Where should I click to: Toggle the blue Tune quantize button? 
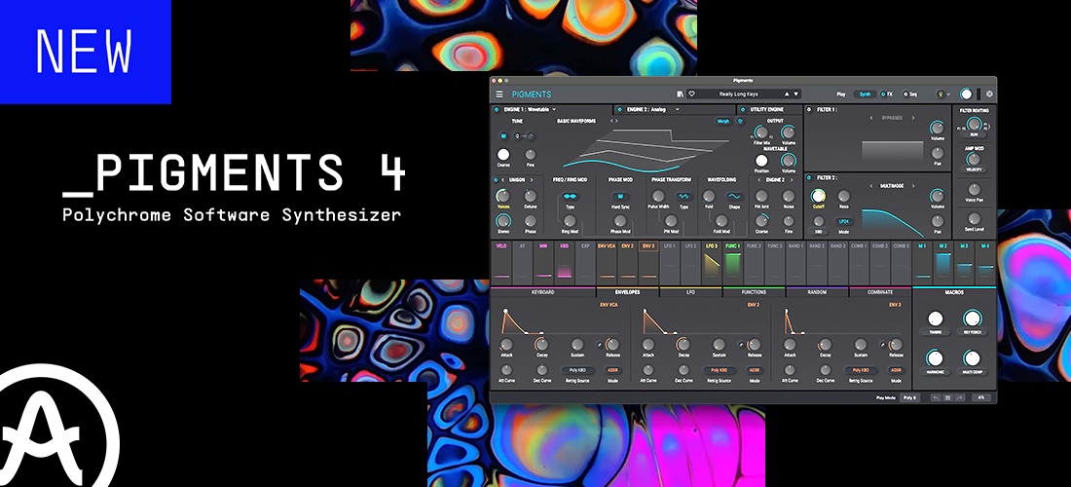(x=503, y=136)
